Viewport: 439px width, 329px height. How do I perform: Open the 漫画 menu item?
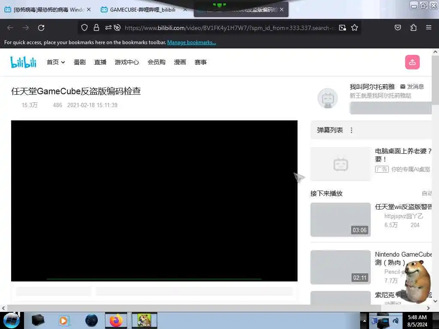[x=180, y=62]
